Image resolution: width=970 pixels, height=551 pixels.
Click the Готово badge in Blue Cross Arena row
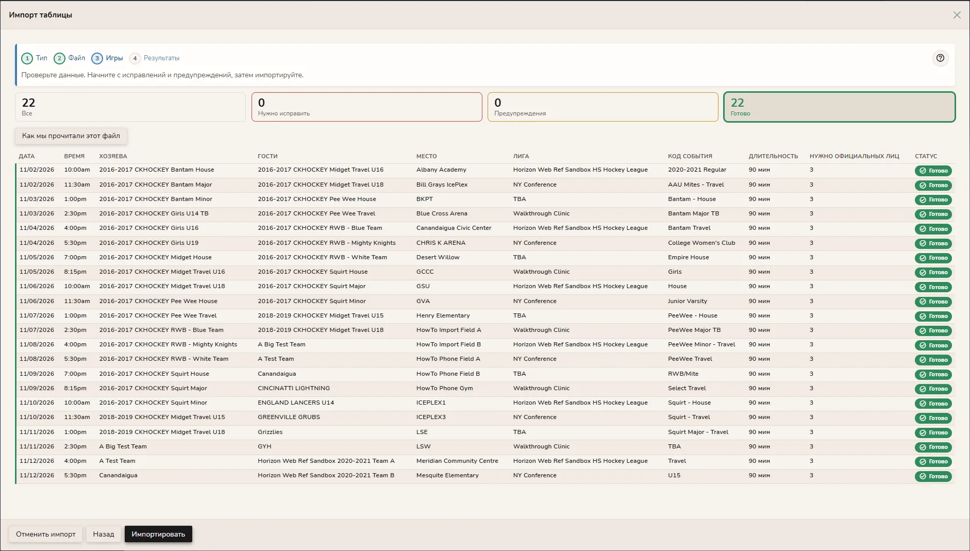(933, 214)
